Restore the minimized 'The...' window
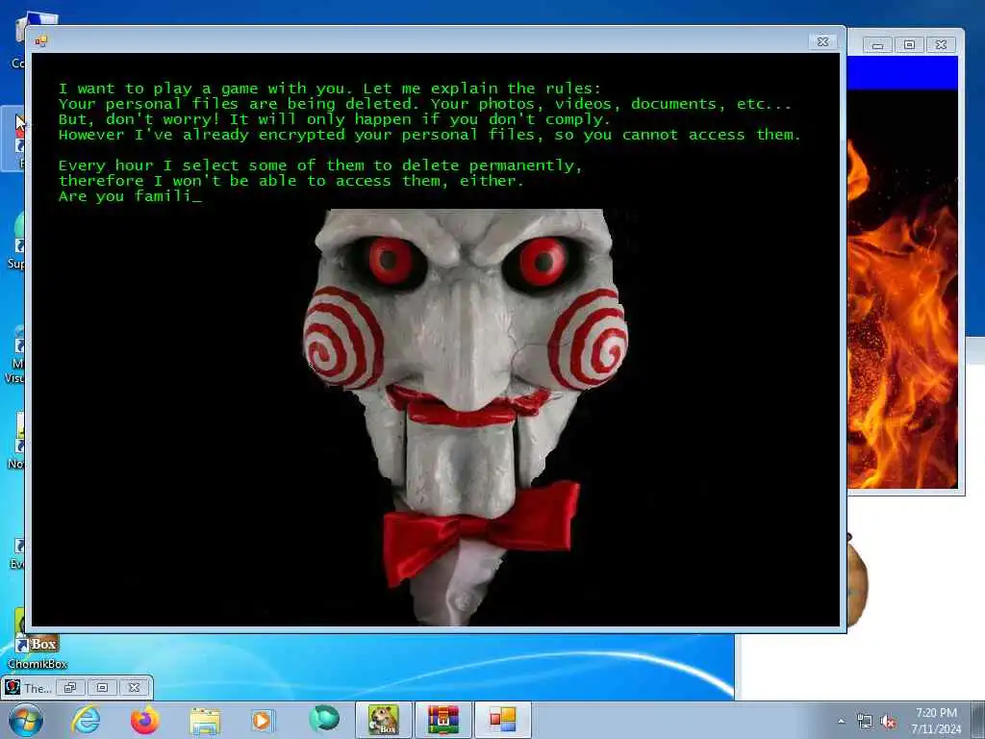Screen dimensions: 985x739 70,687
